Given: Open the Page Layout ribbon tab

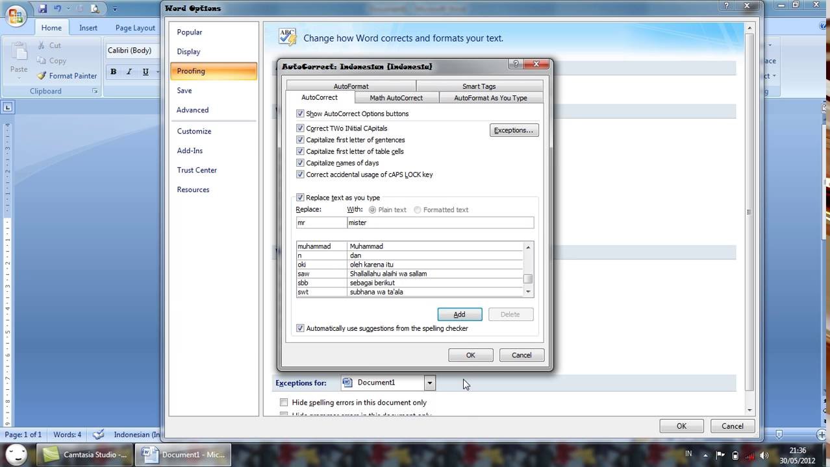Looking at the screenshot, I should [135, 28].
